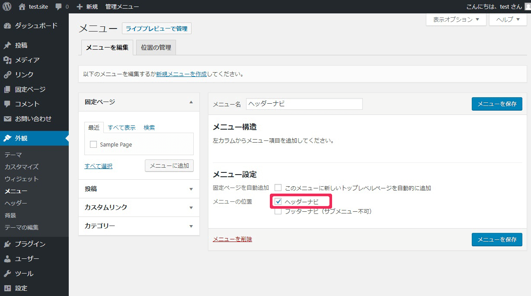Open the comments bubble icon in admin bar
The width and height of the screenshot is (531, 296).
click(58, 7)
